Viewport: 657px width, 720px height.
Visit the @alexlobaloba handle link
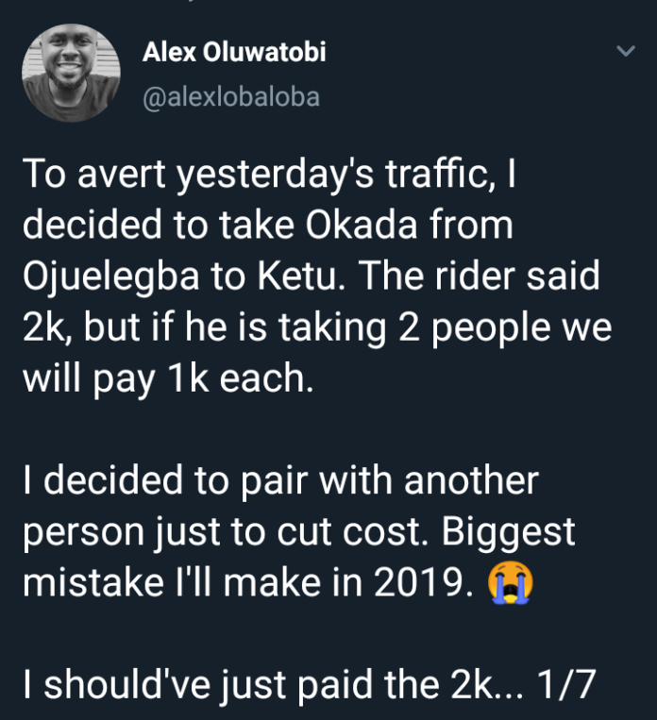(231, 97)
